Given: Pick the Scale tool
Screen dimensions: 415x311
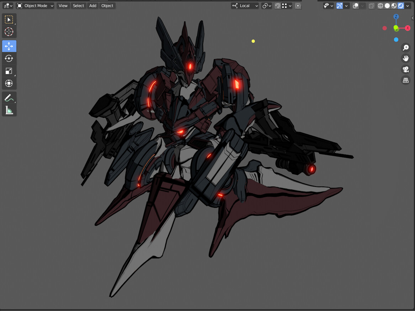Looking at the screenshot, I should coord(9,71).
